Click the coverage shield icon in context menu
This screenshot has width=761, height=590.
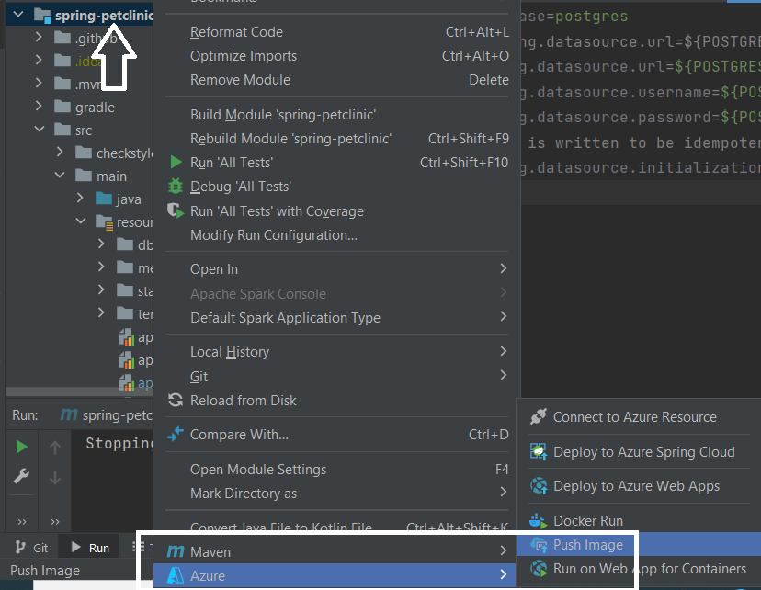(x=176, y=211)
